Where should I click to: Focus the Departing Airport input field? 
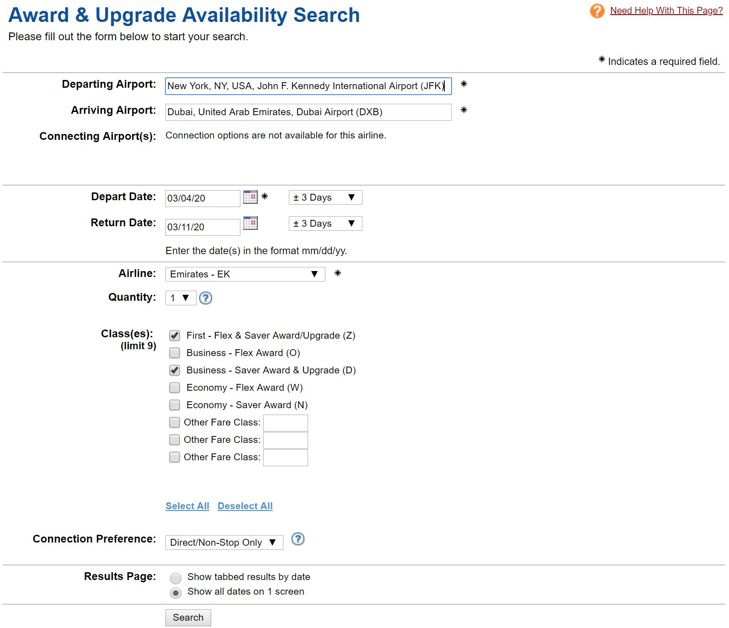tap(309, 86)
